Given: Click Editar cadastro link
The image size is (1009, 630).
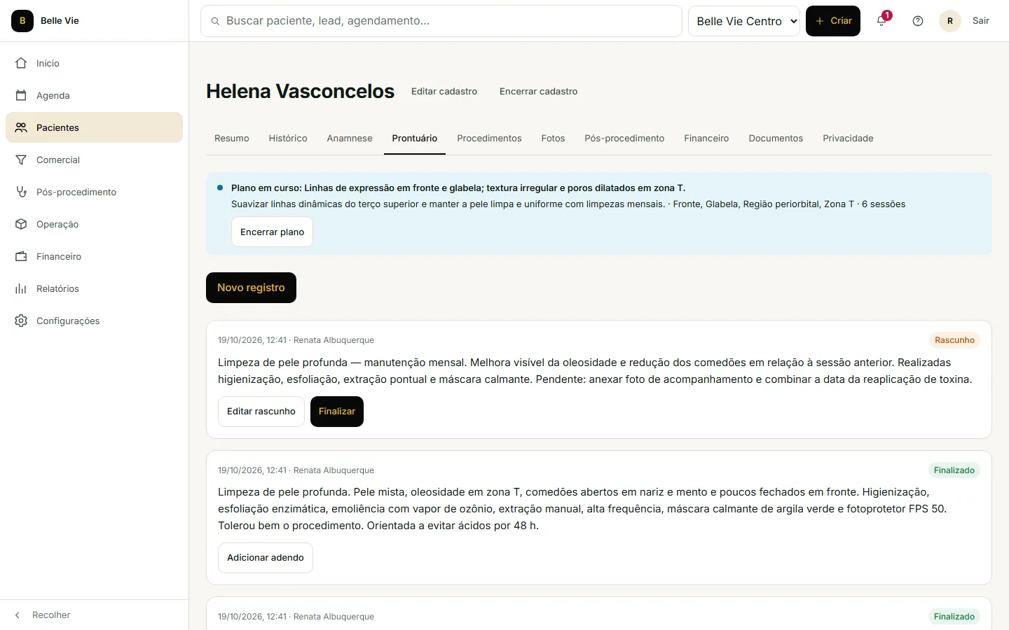Looking at the screenshot, I should (444, 92).
